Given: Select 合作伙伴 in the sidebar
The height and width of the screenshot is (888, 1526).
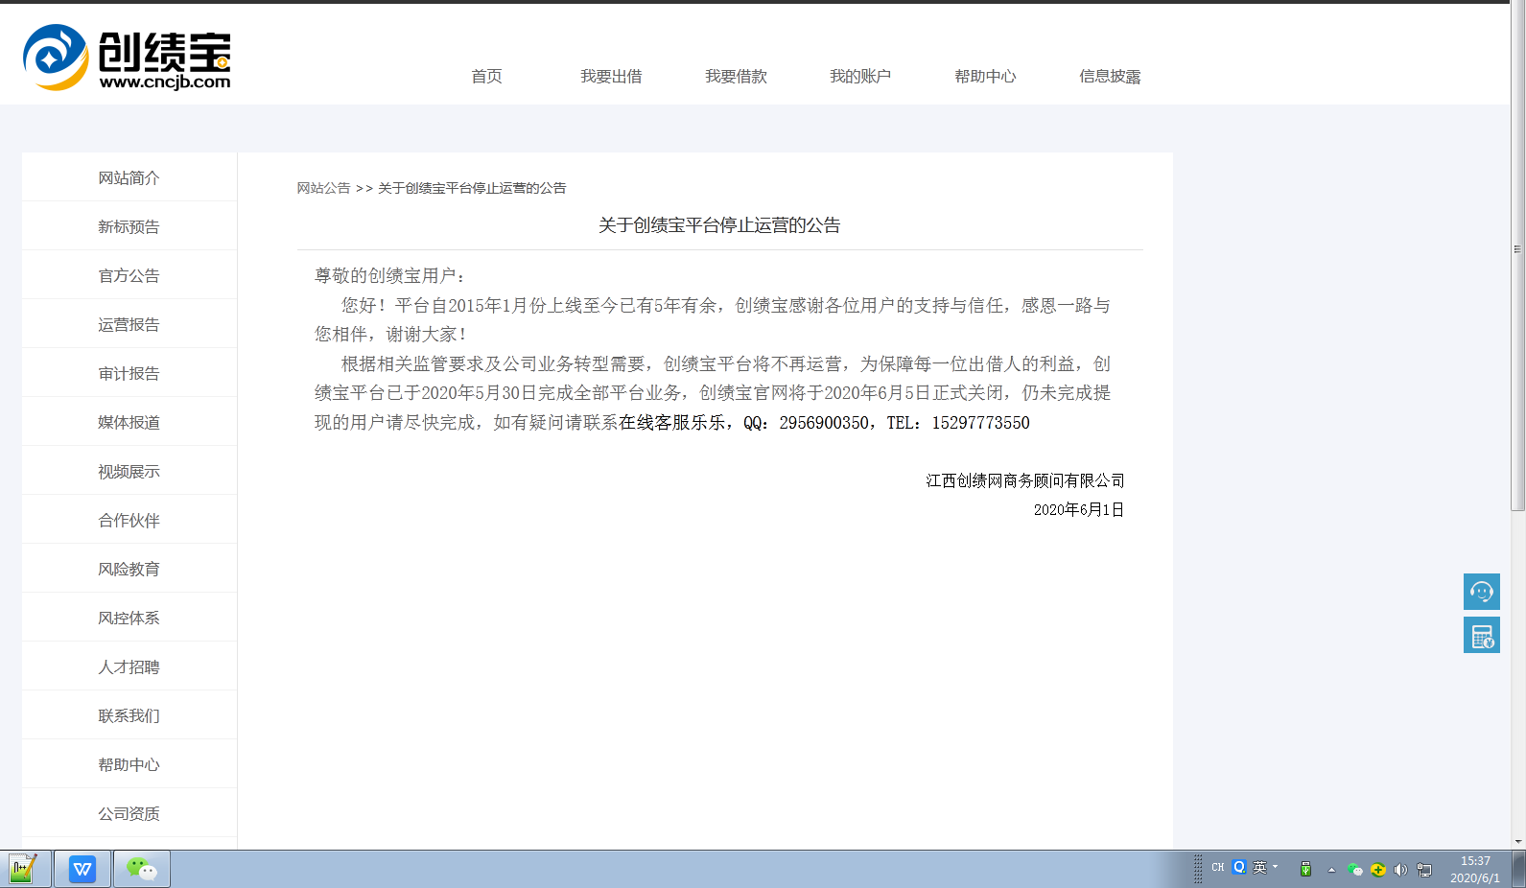Looking at the screenshot, I should 129,520.
